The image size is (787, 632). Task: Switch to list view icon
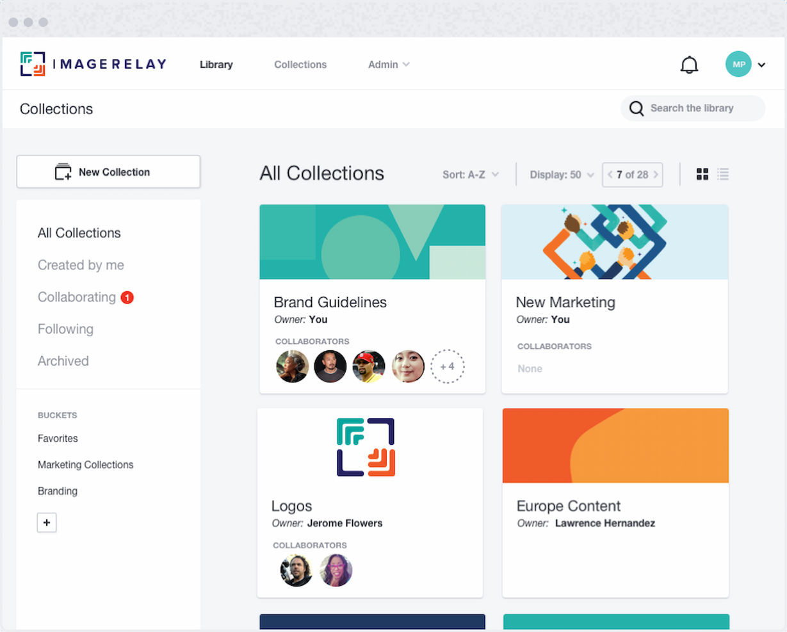723,174
